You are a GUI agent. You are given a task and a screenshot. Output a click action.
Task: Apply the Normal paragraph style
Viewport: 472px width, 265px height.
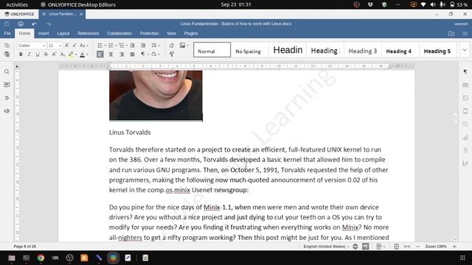click(212, 50)
